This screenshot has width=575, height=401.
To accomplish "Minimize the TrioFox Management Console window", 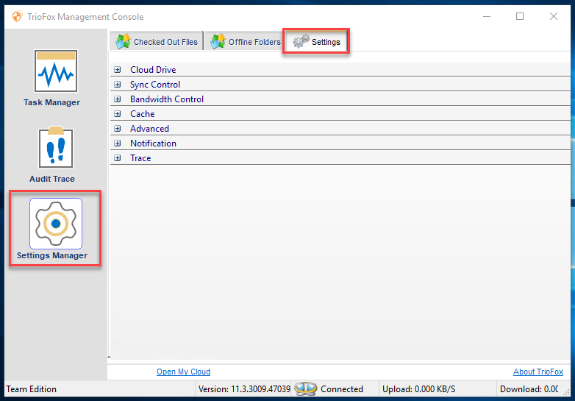I will point(487,16).
